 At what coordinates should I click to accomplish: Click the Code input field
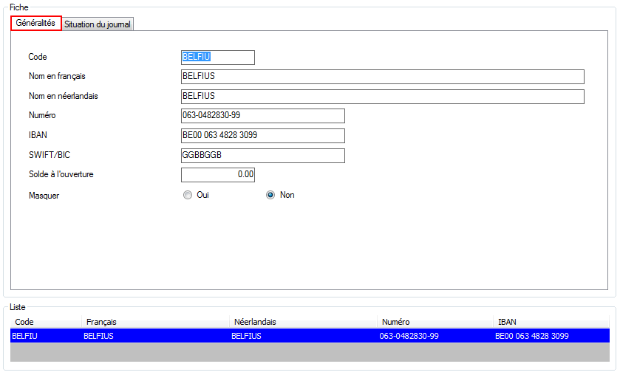pos(218,58)
